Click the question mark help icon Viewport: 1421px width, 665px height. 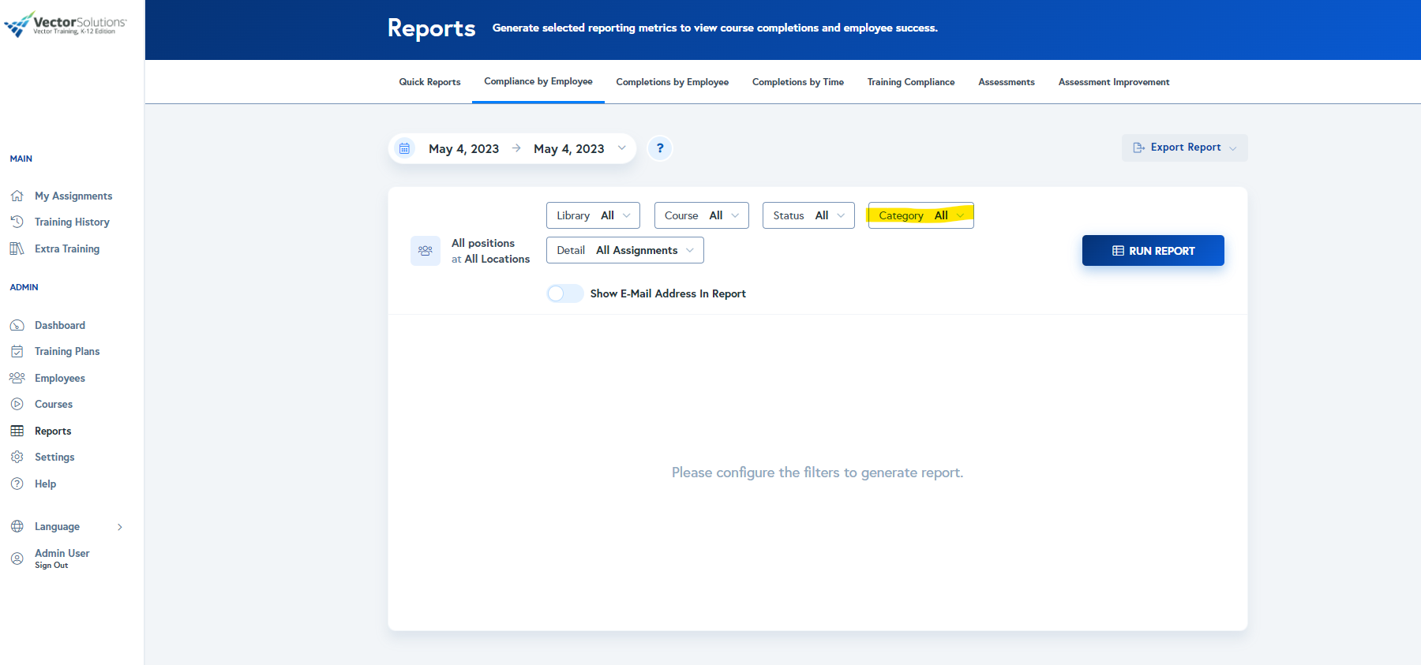pyautogui.click(x=660, y=148)
